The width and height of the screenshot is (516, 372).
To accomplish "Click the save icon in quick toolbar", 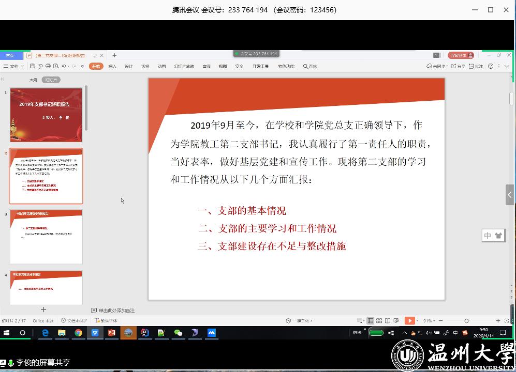I will [33, 66].
